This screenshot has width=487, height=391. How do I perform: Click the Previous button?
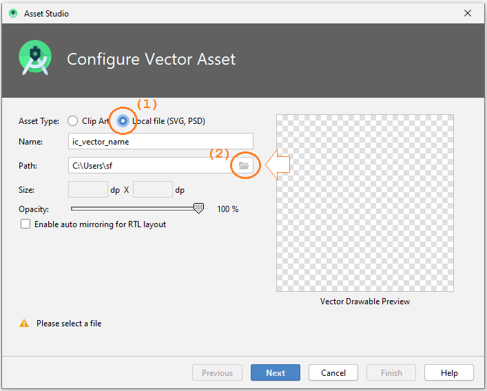click(217, 372)
